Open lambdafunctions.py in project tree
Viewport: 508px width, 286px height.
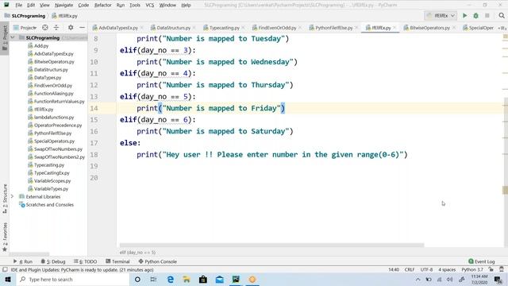pos(54,117)
